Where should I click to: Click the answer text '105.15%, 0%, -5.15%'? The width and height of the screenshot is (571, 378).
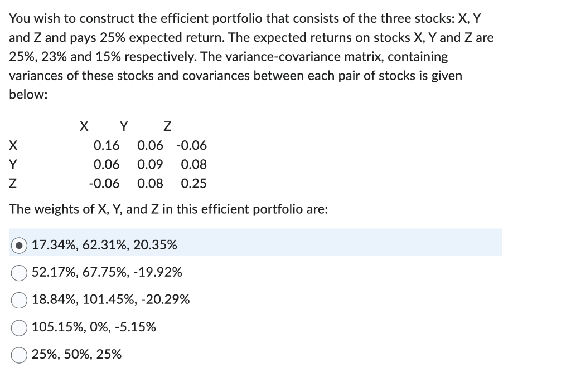[x=94, y=327]
